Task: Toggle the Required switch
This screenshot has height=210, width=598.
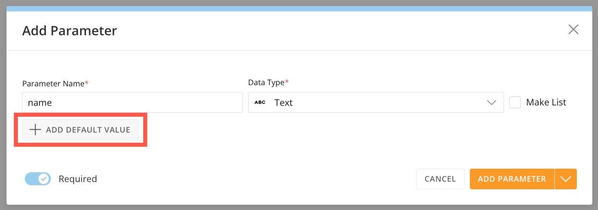Action: click(x=38, y=179)
